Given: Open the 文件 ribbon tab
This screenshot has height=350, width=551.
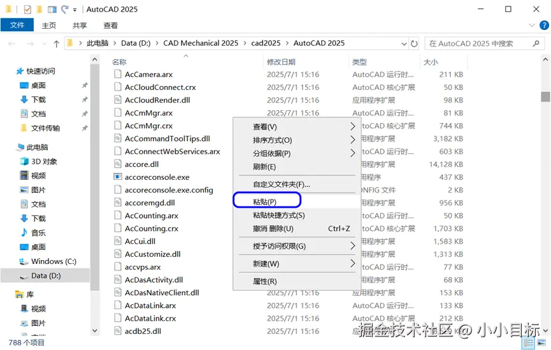Looking at the screenshot, I should pyautogui.click(x=17, y=25).
